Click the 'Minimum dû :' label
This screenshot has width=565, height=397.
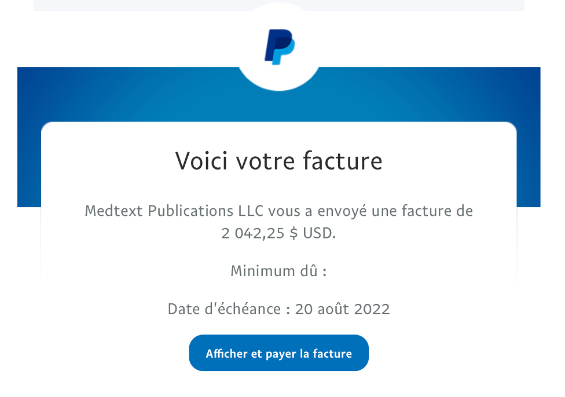tap(278, 271)
